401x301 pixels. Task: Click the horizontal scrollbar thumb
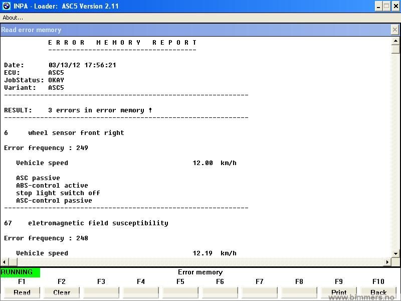14,262
